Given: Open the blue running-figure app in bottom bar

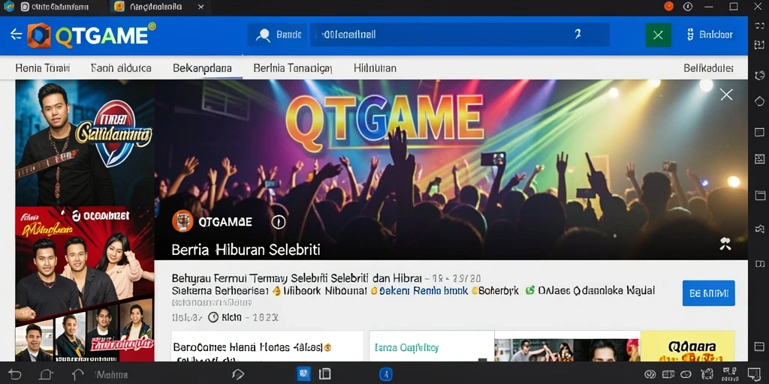Looking at the screenshot, I should coord(385,374).
